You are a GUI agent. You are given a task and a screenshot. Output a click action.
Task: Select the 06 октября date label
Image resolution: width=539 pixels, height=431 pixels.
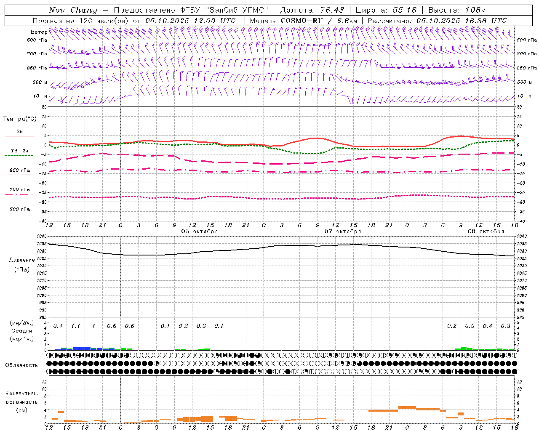[x=200, y=231]
